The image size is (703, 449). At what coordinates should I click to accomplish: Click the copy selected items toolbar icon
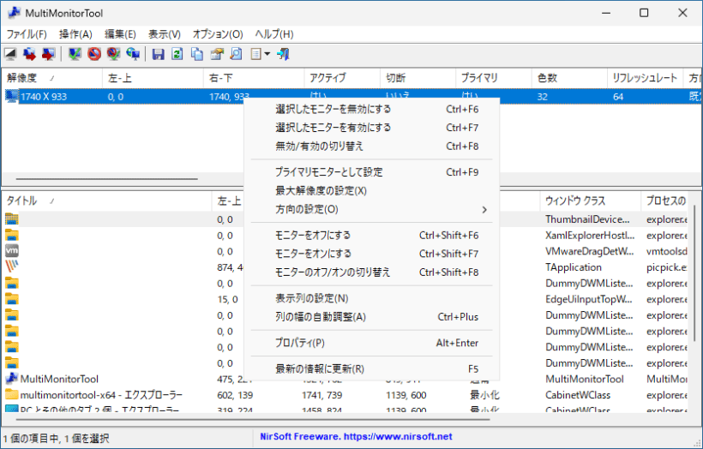(x=197, y=54)
